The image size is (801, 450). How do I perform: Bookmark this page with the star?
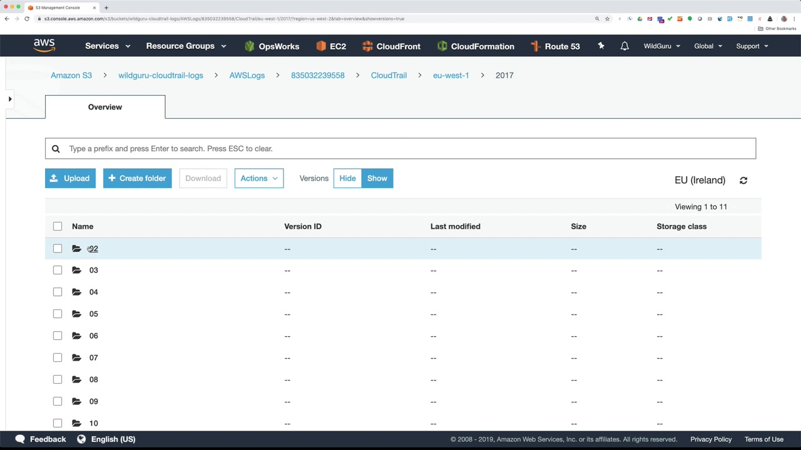pos(607,19)
